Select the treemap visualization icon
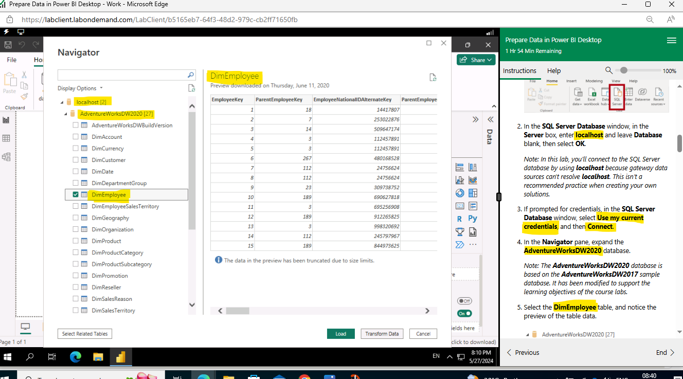This screenshot has width=683, height=379. click(x=473, y=193)
